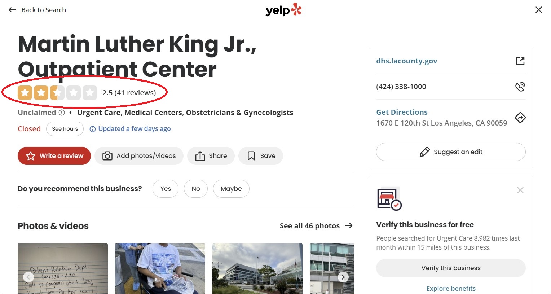
Task: Click the Unclaimed info icon
Action: click(62, 113)
